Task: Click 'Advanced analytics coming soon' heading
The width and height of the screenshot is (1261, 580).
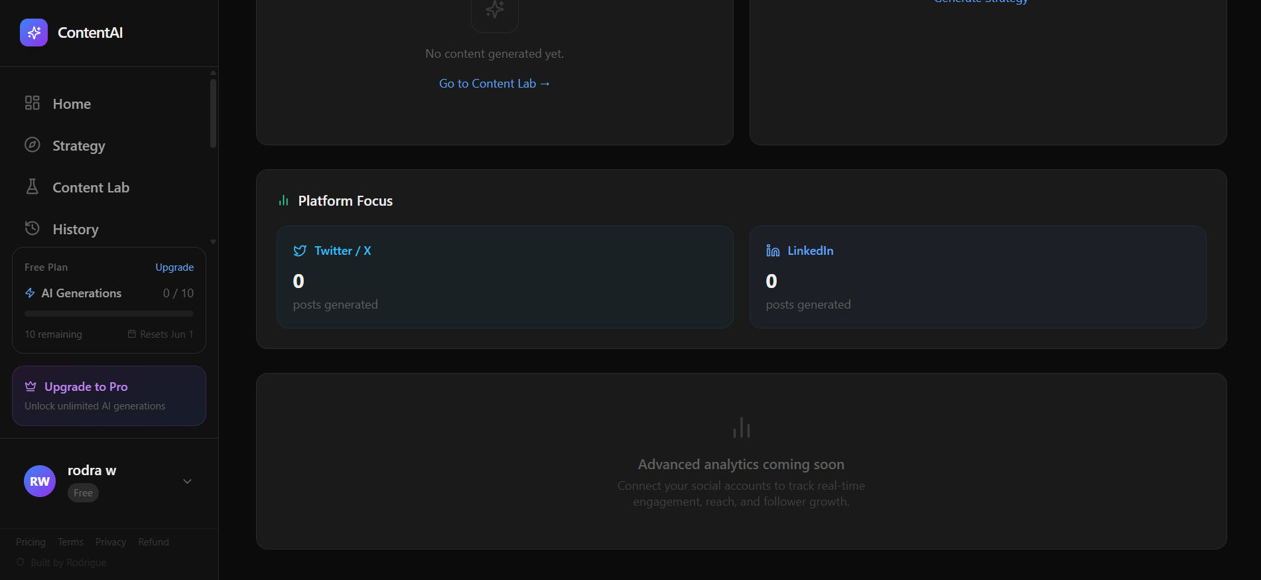Action: [x=741, y=464]
